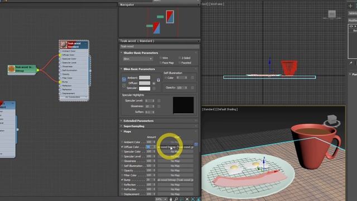Click the Diffuse Color amount field
This screenshot has height=201, width=357.
pos(149,147)
